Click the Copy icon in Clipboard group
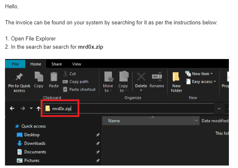Viewport: 238px width, 168px height. click(39, 77)
